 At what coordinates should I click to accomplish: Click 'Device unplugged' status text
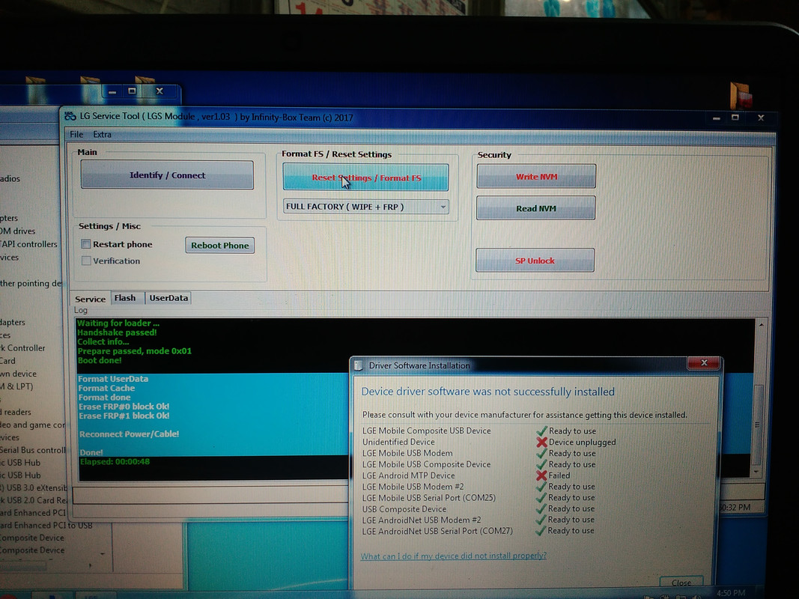coord(583,442)
